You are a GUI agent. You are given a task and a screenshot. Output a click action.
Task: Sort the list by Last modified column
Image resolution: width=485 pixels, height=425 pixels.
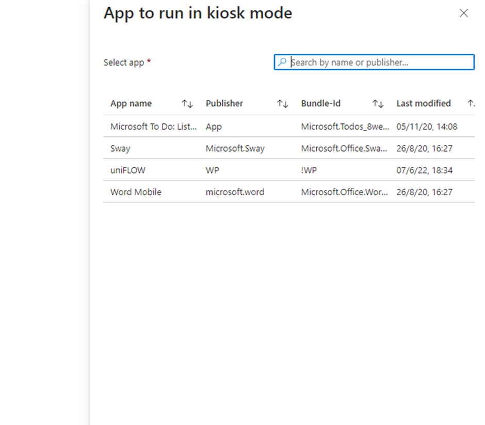[x=424, y=103]
